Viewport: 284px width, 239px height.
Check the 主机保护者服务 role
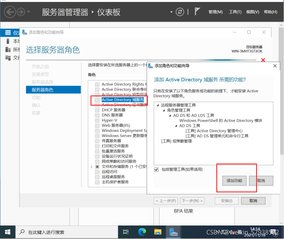tap(97, 182)
